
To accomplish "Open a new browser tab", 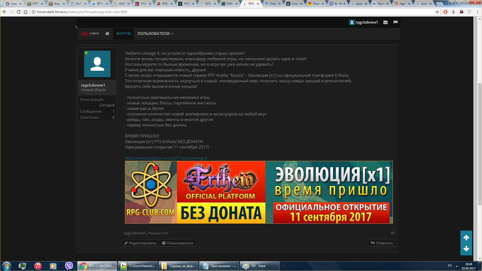I will tap(440, 4).
